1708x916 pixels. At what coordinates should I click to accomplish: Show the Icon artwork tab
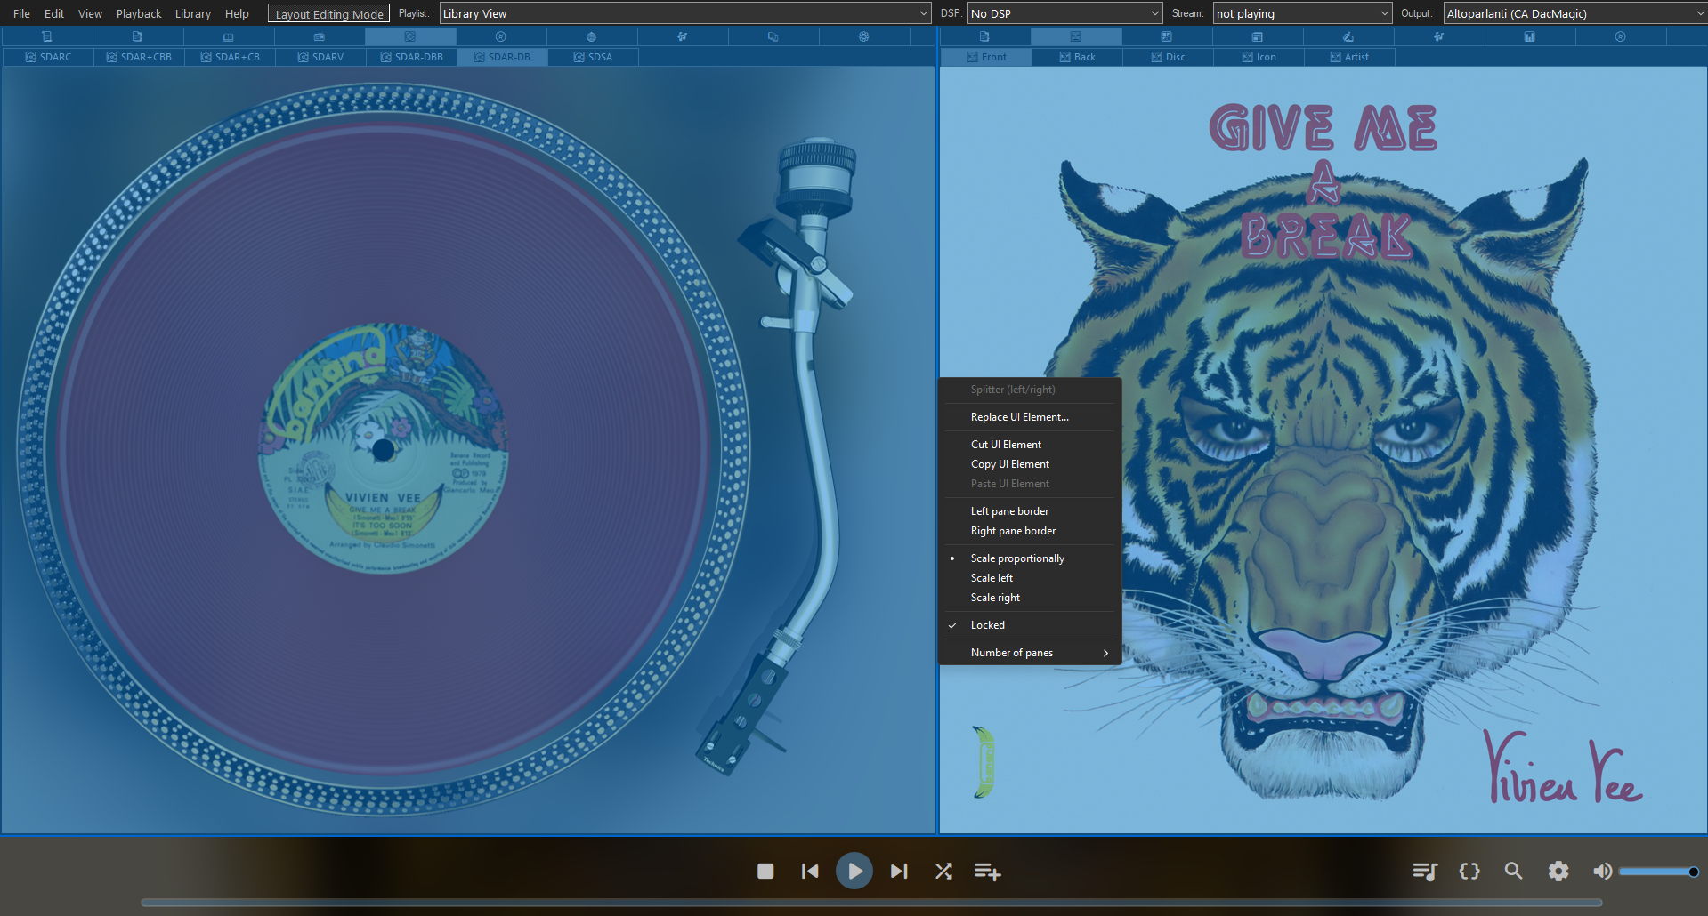[x=1259, y=57]
